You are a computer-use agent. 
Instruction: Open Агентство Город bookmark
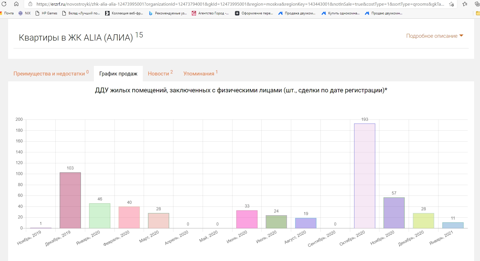click(x=210, y=13)
